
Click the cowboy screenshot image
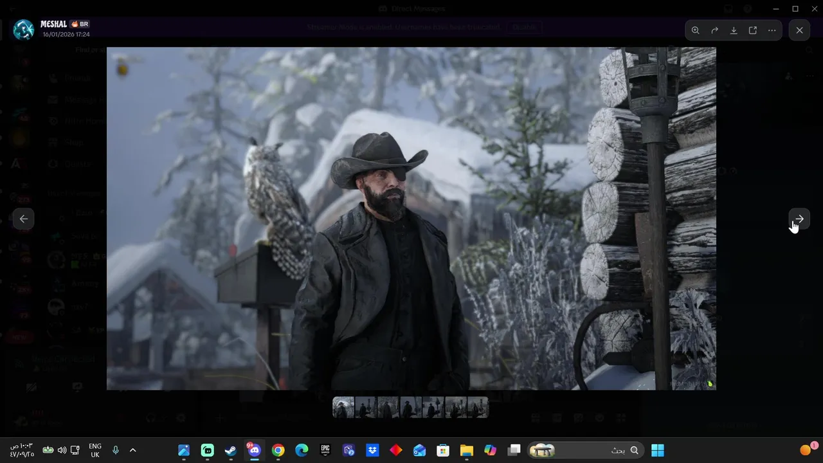411,219
